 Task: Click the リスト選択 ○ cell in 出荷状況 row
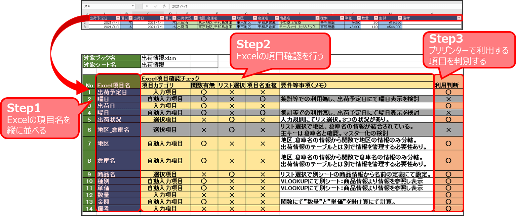tap(231, 119)
